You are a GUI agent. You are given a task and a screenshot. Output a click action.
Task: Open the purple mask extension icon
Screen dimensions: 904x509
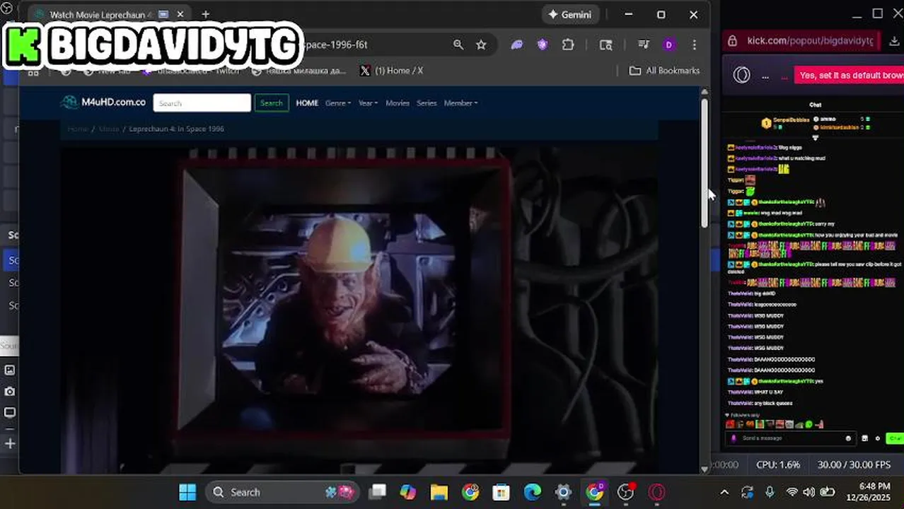(x=517, y=45)
